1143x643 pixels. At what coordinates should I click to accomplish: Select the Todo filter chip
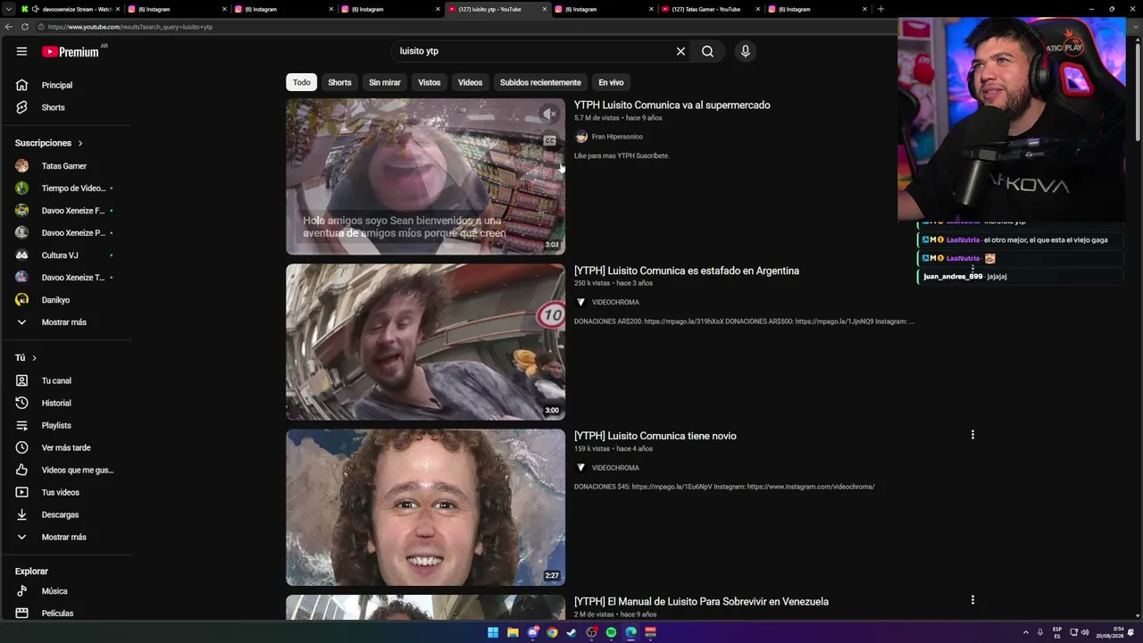coord(302,82)
